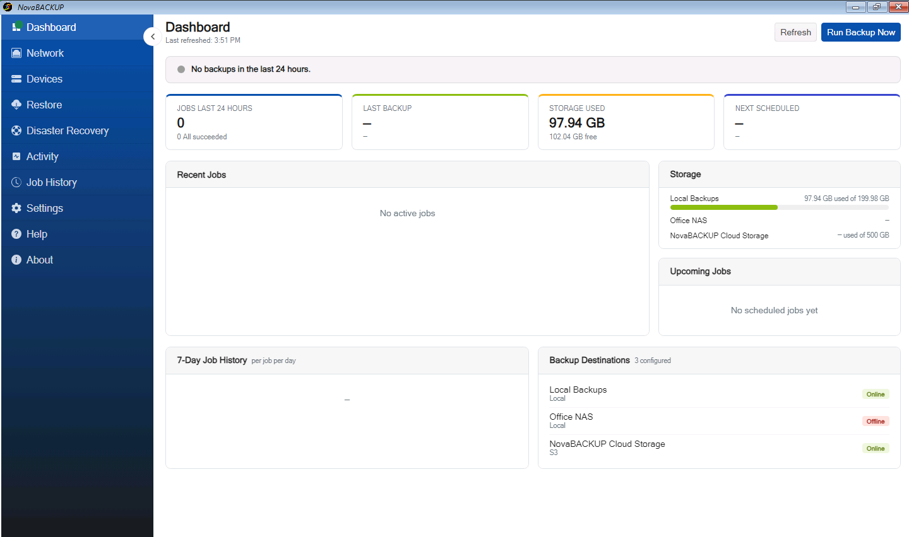Start a backup with Run Backup Now
This screenshot has height=537, width=909.
coord(861,32)
